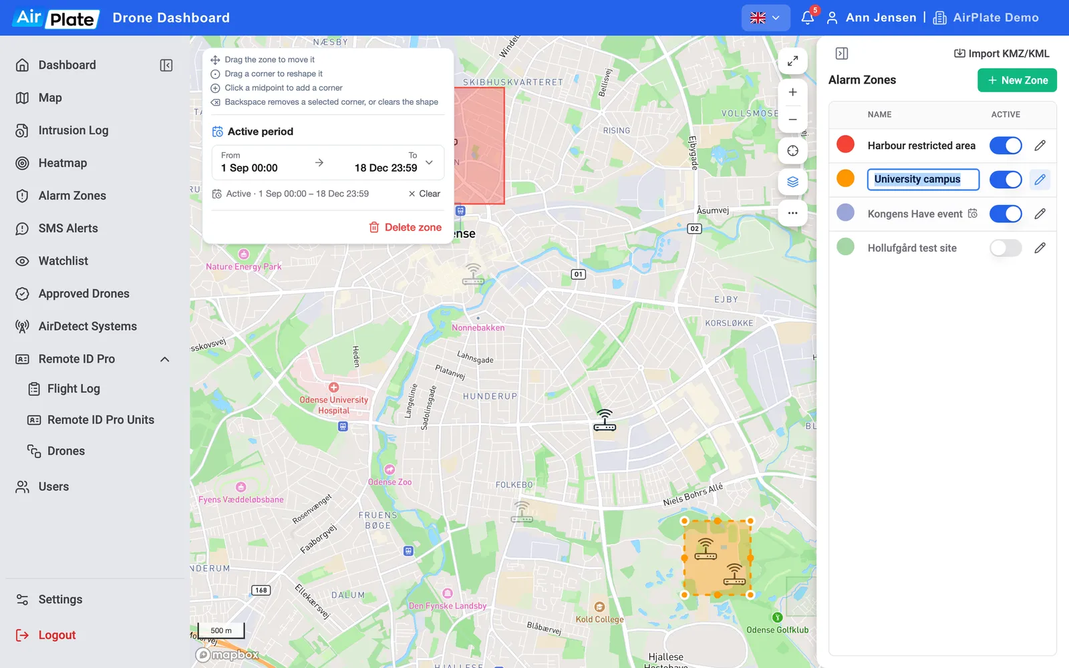Enable the Hollufgård test site zone
Screen dimensions: 1069x668
tap(1006, 248)
